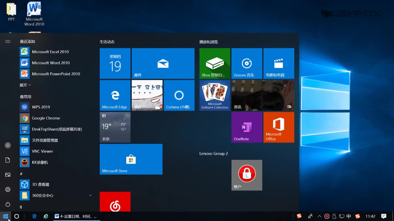Open Cortana (小娜) tile
Viewport: 394px width, 221px height.
(x=179, y=95)
